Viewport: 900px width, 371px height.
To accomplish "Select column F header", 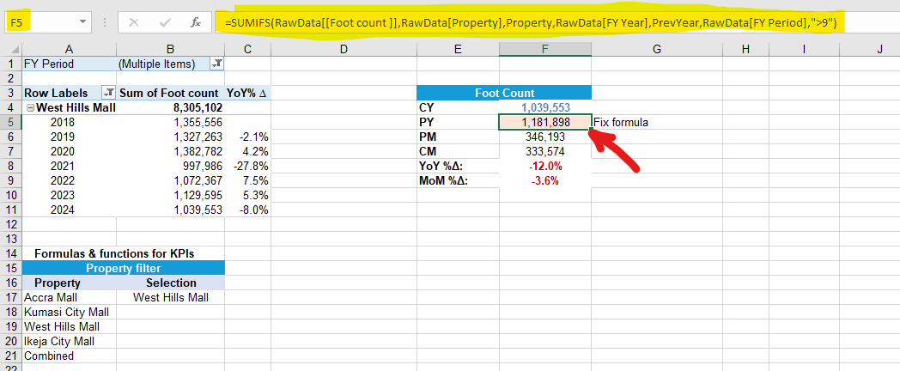I will click(x=544, y=50).
